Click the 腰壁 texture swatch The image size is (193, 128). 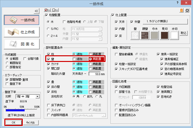pyautogui.click(x=145, y=35)
